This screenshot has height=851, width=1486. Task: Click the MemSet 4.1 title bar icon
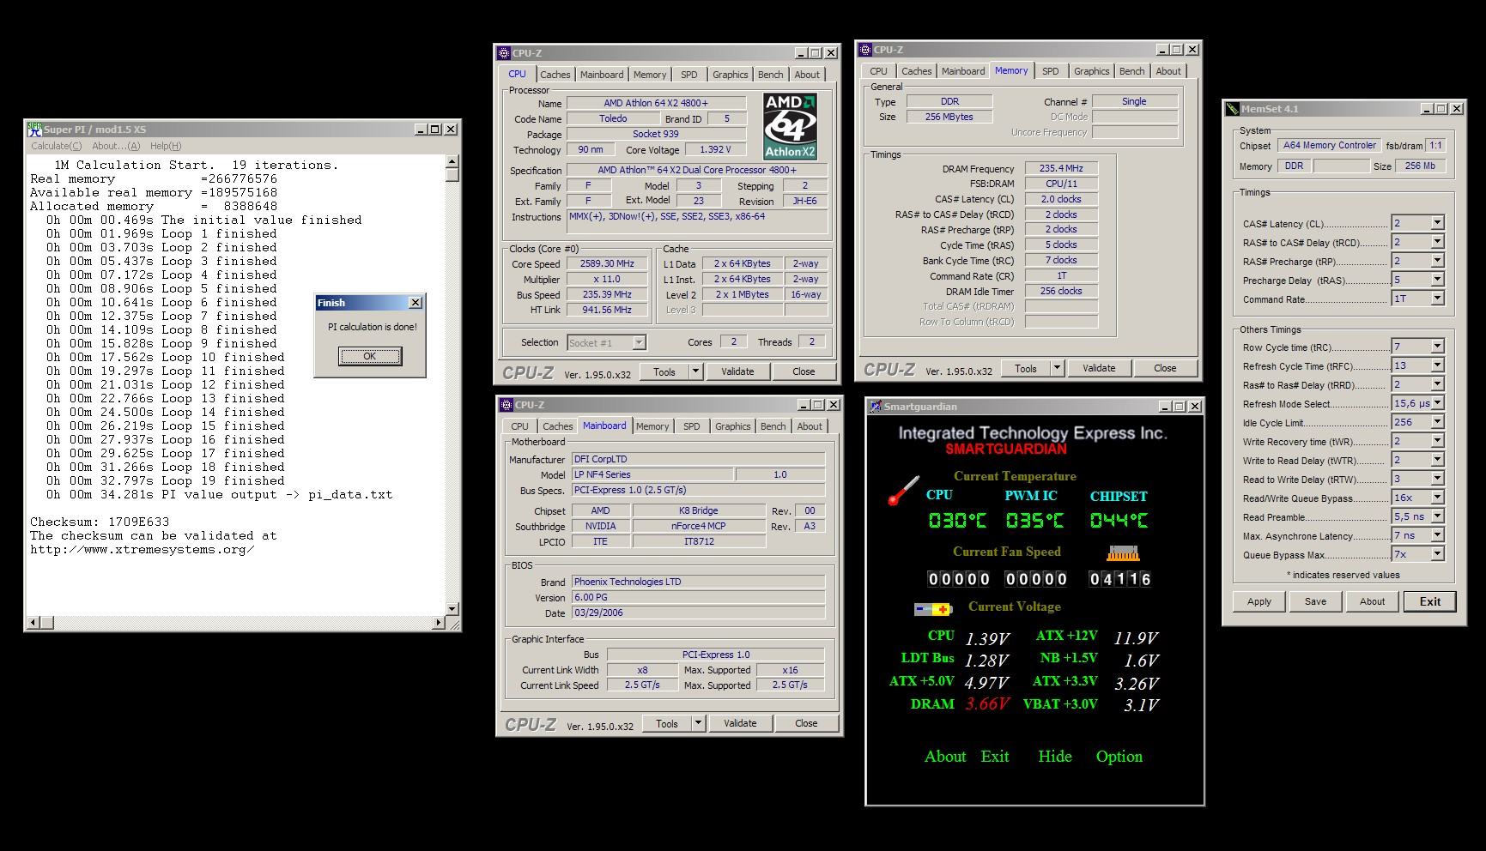tap(1233, 109)
